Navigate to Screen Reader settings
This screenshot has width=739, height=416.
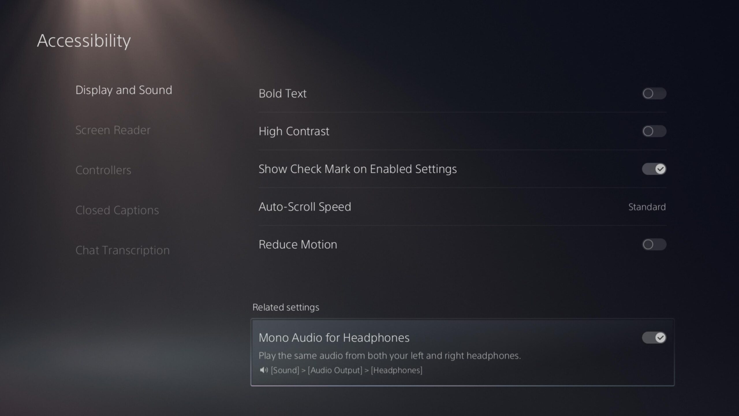coord(112,129)
